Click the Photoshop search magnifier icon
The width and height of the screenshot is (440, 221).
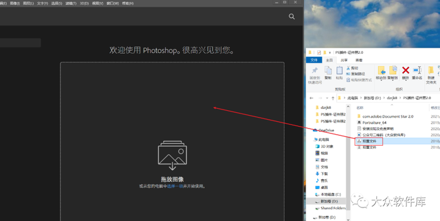(291, 17)
